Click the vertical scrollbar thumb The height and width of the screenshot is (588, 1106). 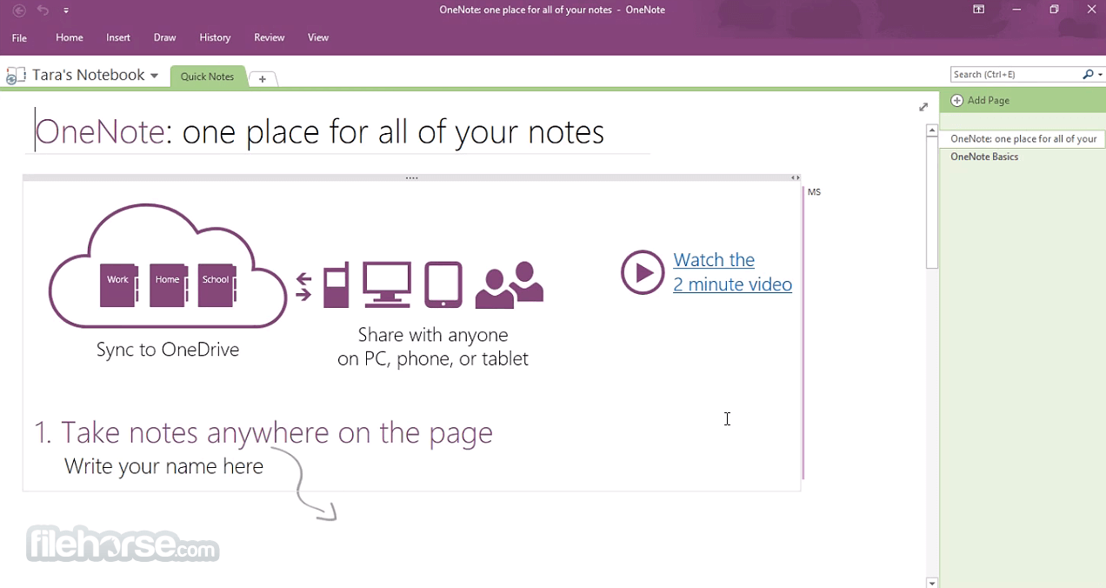(x=932, y=203)
